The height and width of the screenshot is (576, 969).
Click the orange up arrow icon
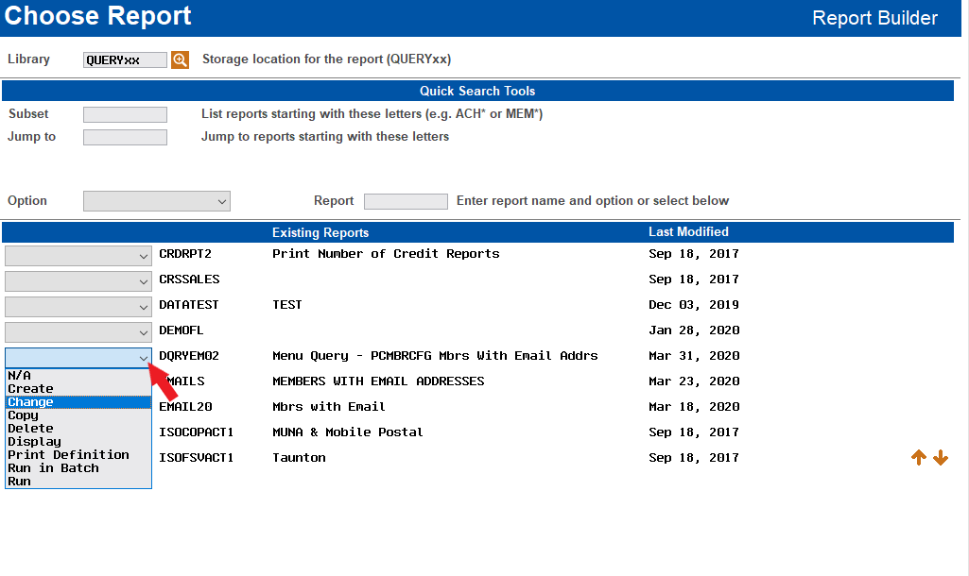918,457
